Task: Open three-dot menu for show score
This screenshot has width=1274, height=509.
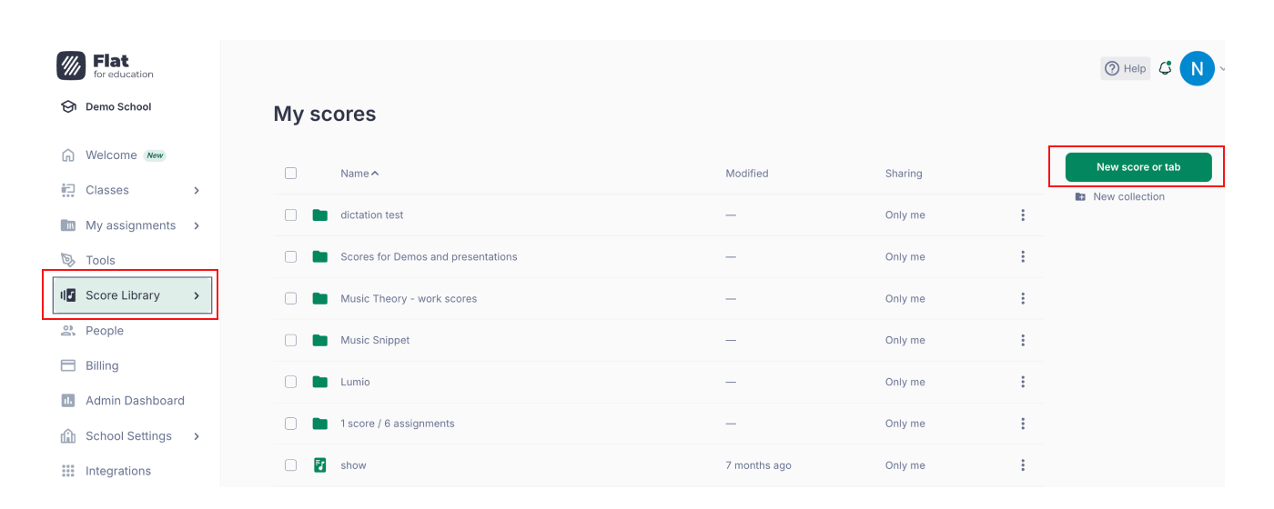Action: pyautogui.click(x=1023, y=465)
